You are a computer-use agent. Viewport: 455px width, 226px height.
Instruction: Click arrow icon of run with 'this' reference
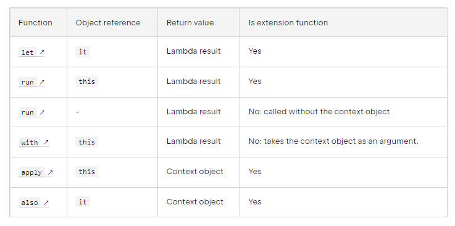[x=42, y=82]
